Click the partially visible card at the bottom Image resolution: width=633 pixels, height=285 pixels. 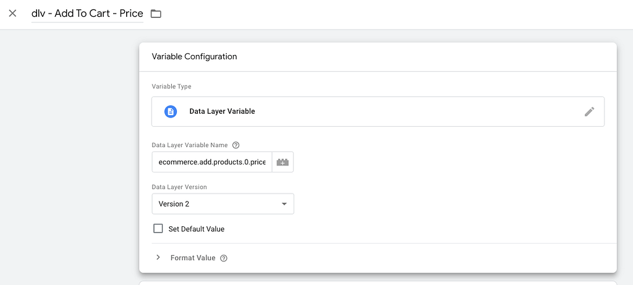[378, 283]
